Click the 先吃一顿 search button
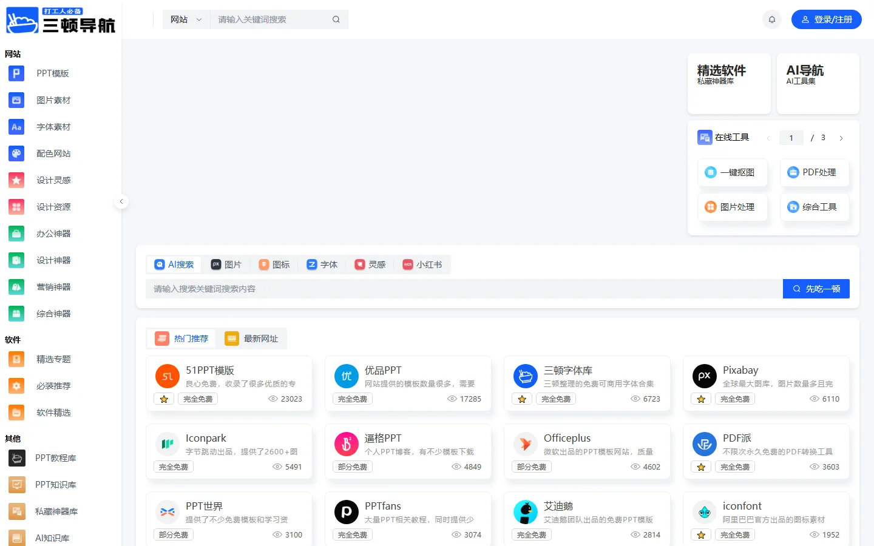 (x=816, y=289)
